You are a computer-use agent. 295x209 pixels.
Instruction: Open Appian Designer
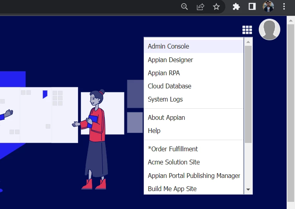click(194, 60)
